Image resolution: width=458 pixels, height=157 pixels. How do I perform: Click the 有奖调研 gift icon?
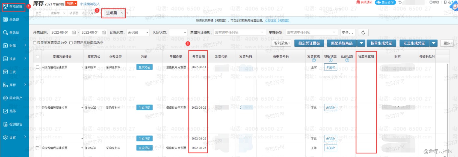pyautogui.click(x=358, y=2)
